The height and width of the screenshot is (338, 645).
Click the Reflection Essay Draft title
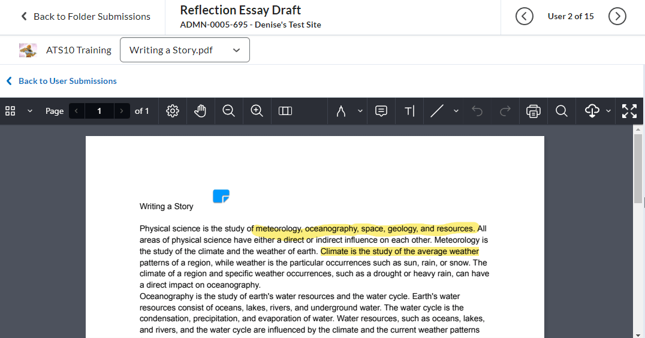tap(240, 10)
